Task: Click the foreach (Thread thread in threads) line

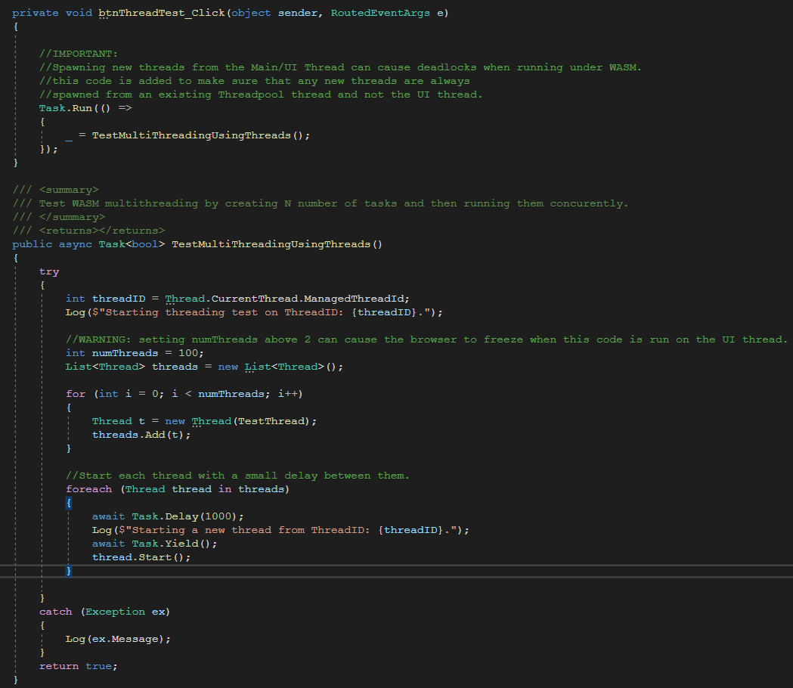Action: [x=178, y=489]
